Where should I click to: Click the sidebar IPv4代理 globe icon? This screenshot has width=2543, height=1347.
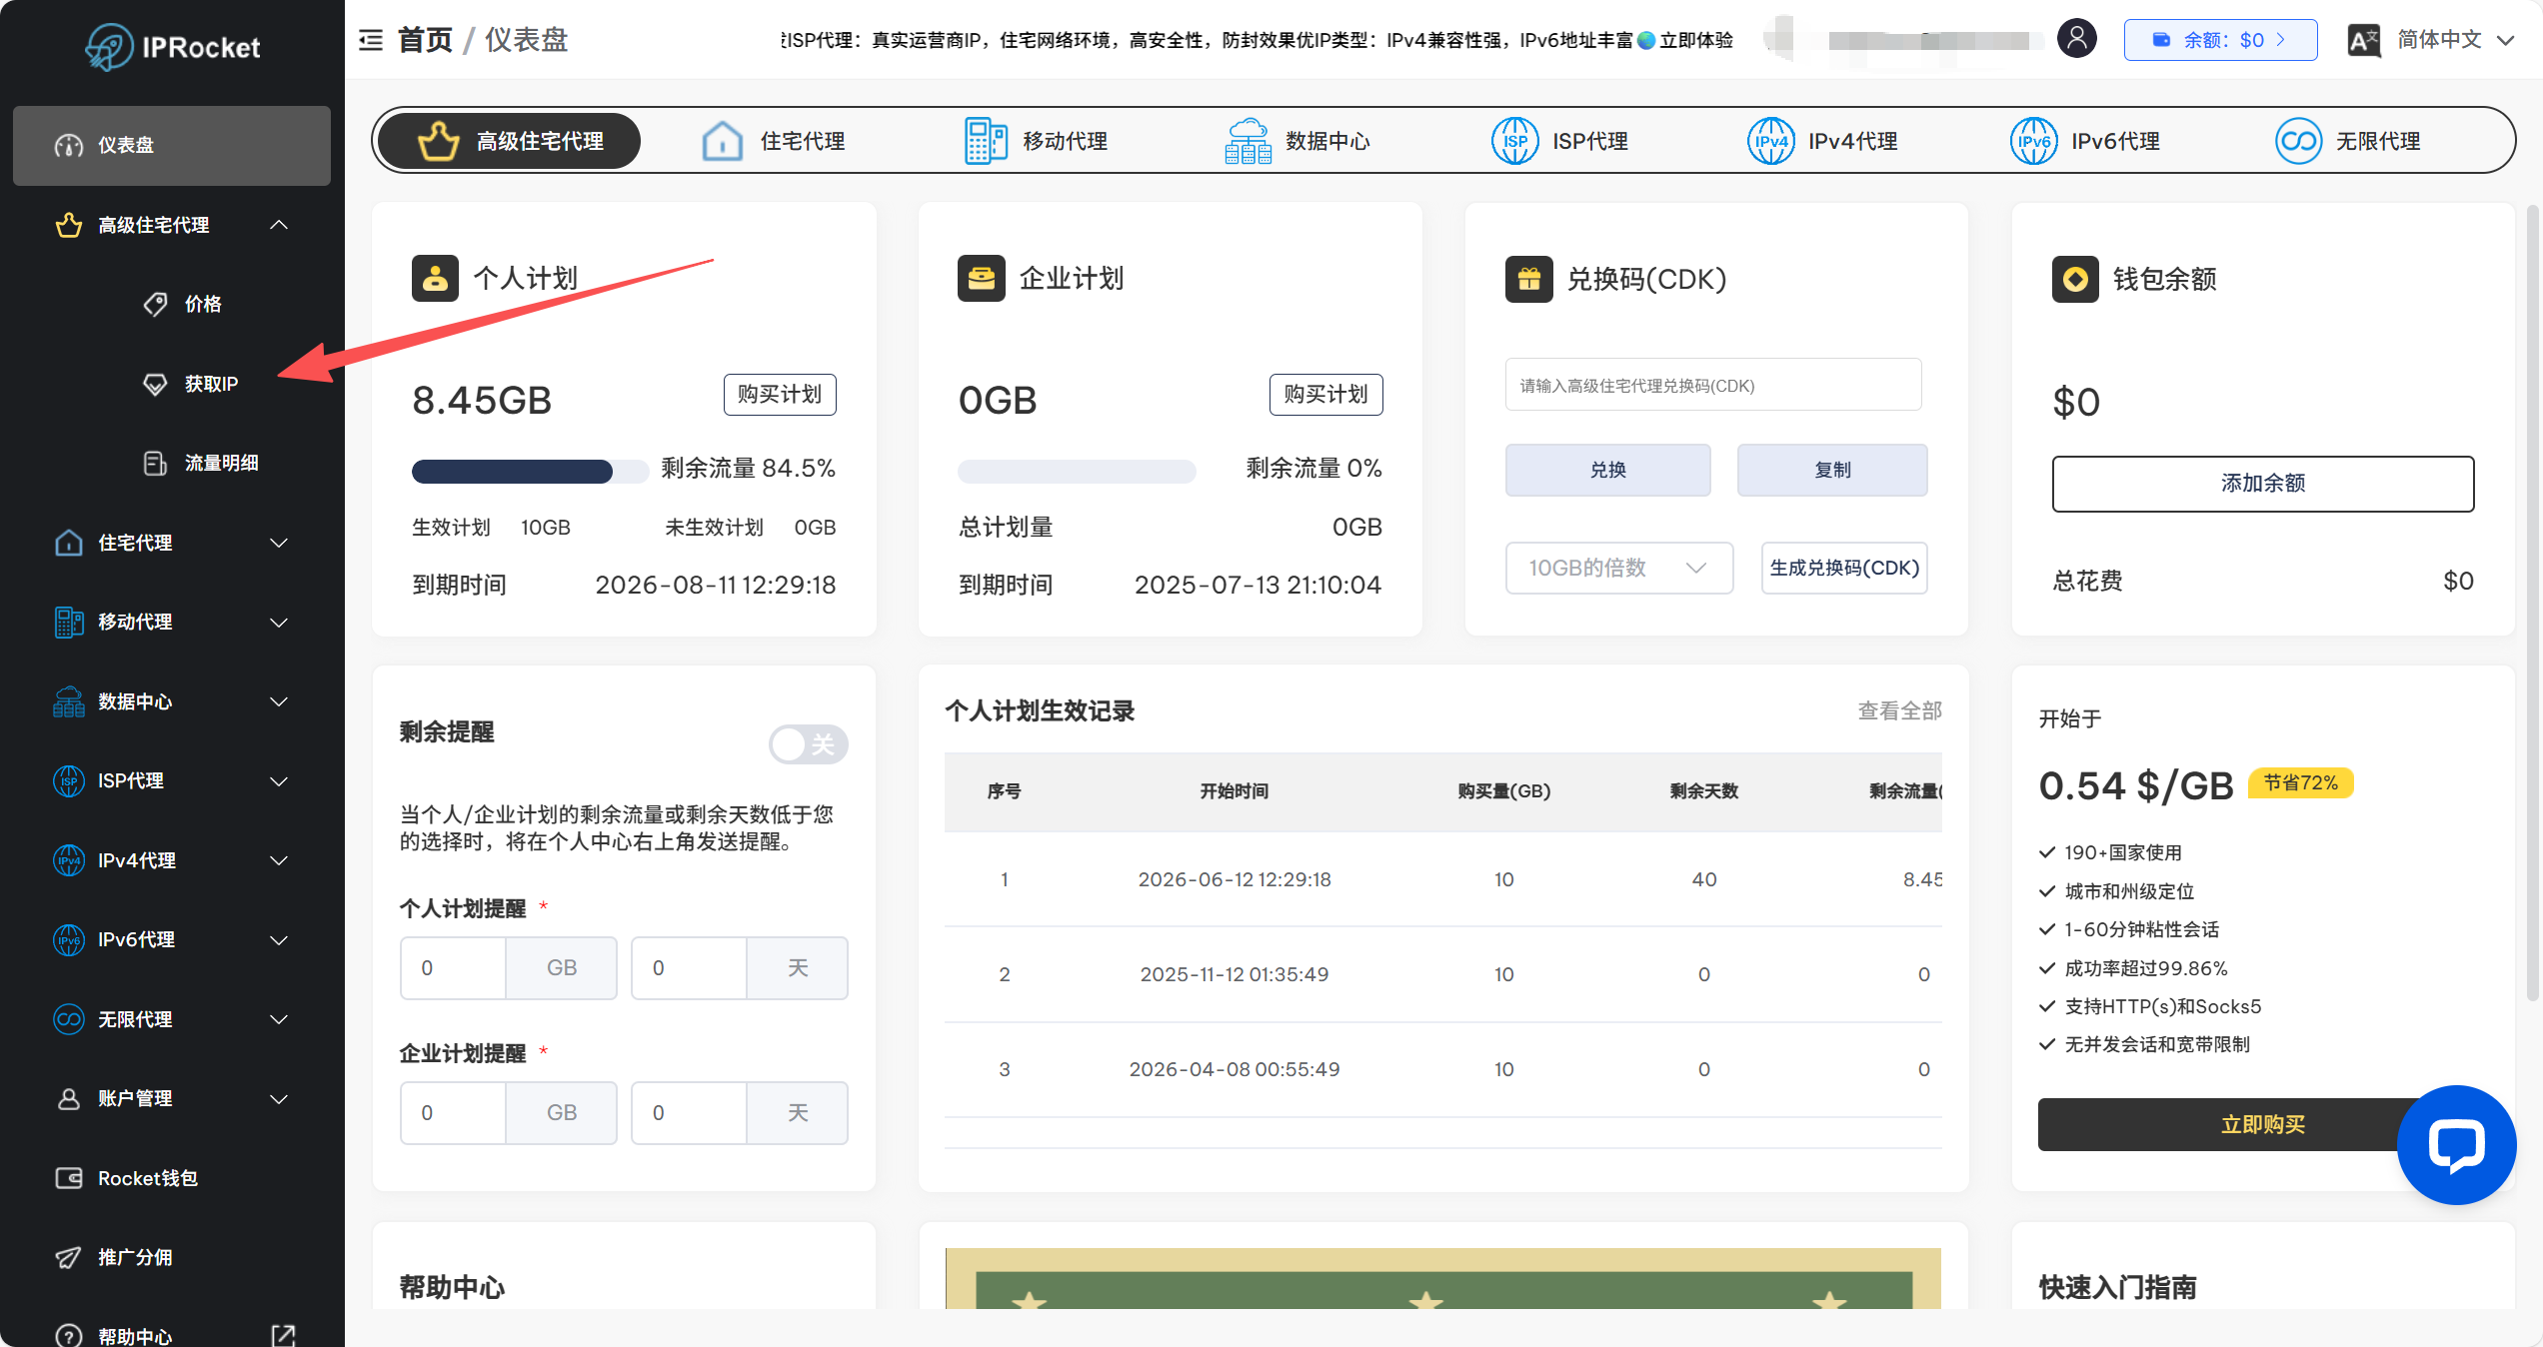coord(68,860)
